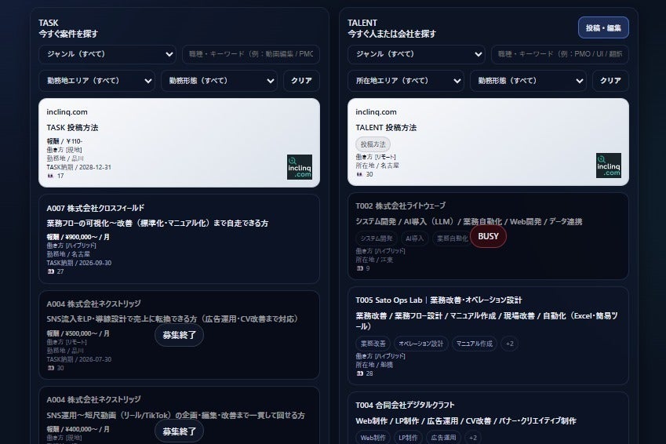This screenshot has height=444, width=666.
Task: Click Web制作 tag on T004 card
Action: [373, 438]
